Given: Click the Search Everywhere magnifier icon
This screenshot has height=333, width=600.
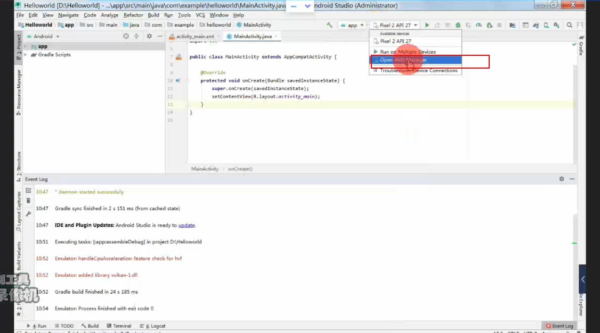Looking at the screenshot, I should tap(570, 25).
